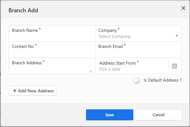Close the Branch Add dialog
190x127 pixels.
[x=183, y=8]
